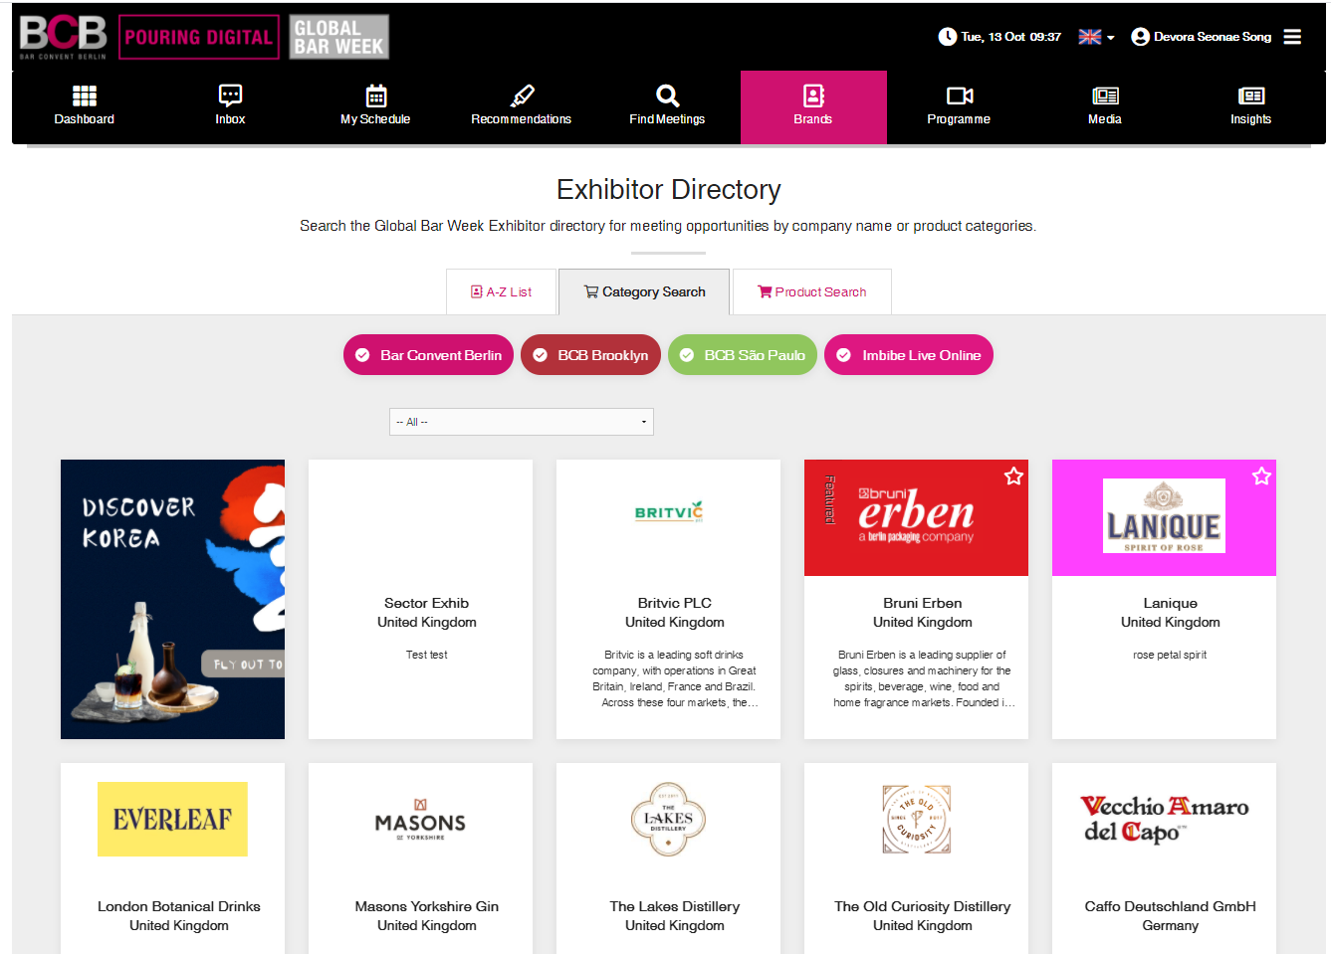Click the Masons Yorkshire logo

point(420,821)
